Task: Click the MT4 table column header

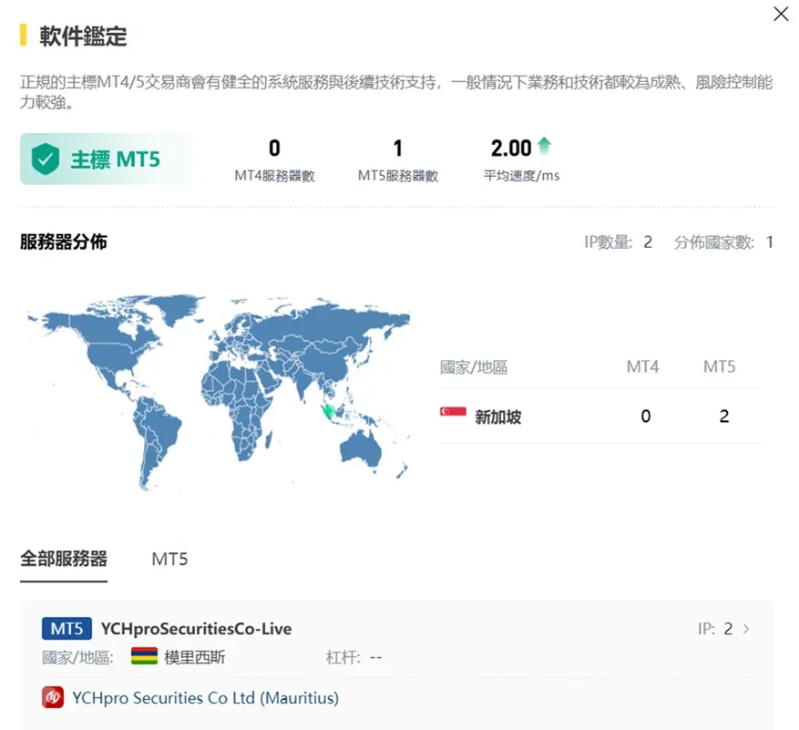Action: click(642, 366)
